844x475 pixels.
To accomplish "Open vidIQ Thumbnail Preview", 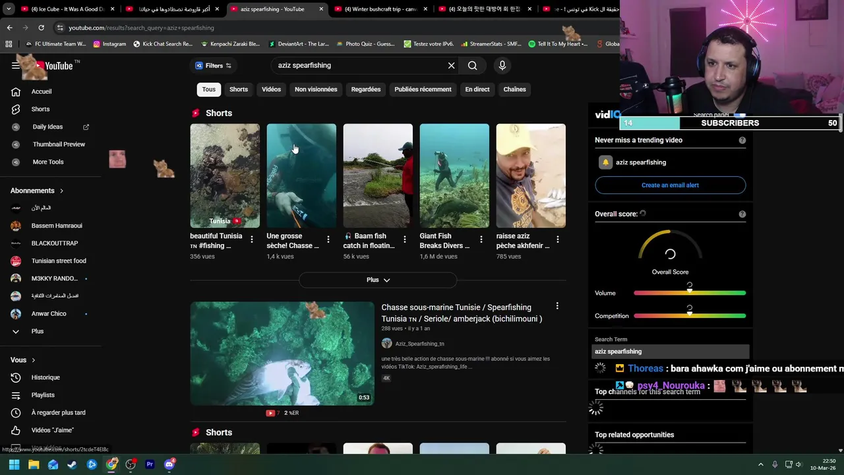I will 59,144.
